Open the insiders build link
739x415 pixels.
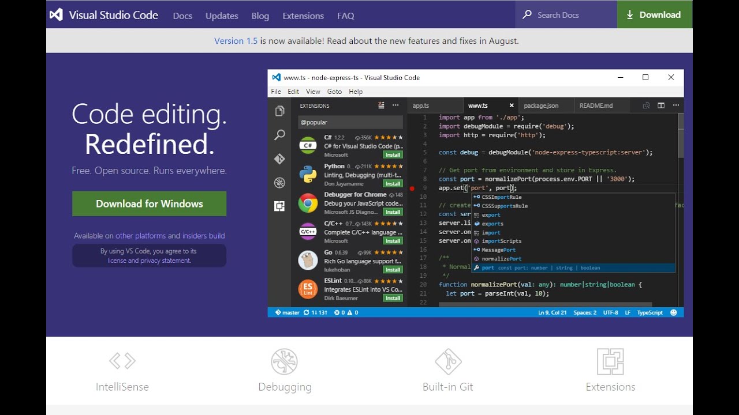tap(203, 236)
